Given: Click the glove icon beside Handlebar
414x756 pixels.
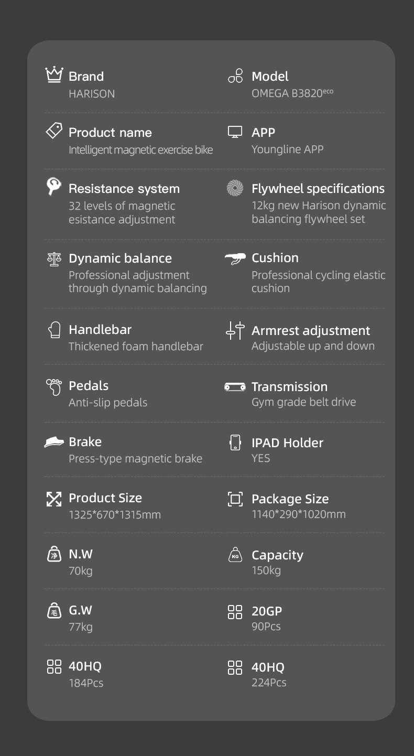Looking at the screenshot, I should click(x=54, y=330).
